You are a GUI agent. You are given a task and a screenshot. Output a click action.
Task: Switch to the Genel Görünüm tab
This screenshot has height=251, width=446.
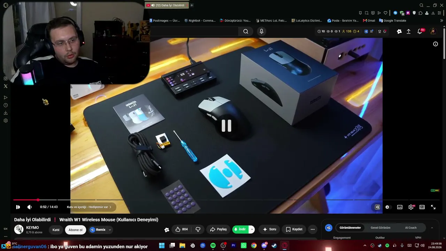[380, 228]
